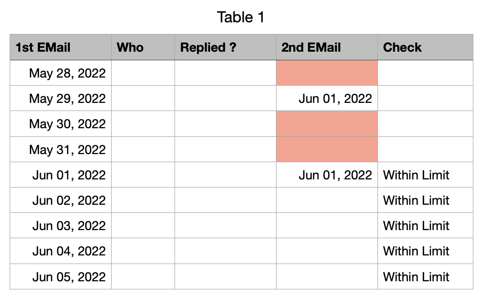Viewport: 484px width, 297px height.
Task: Click Within Limit in the Jun 05 row
Action: (416, 277)
